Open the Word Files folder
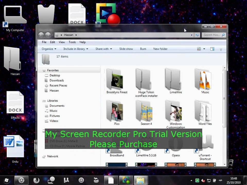Screen dimensions: 247x185 (x=205, y=113)
